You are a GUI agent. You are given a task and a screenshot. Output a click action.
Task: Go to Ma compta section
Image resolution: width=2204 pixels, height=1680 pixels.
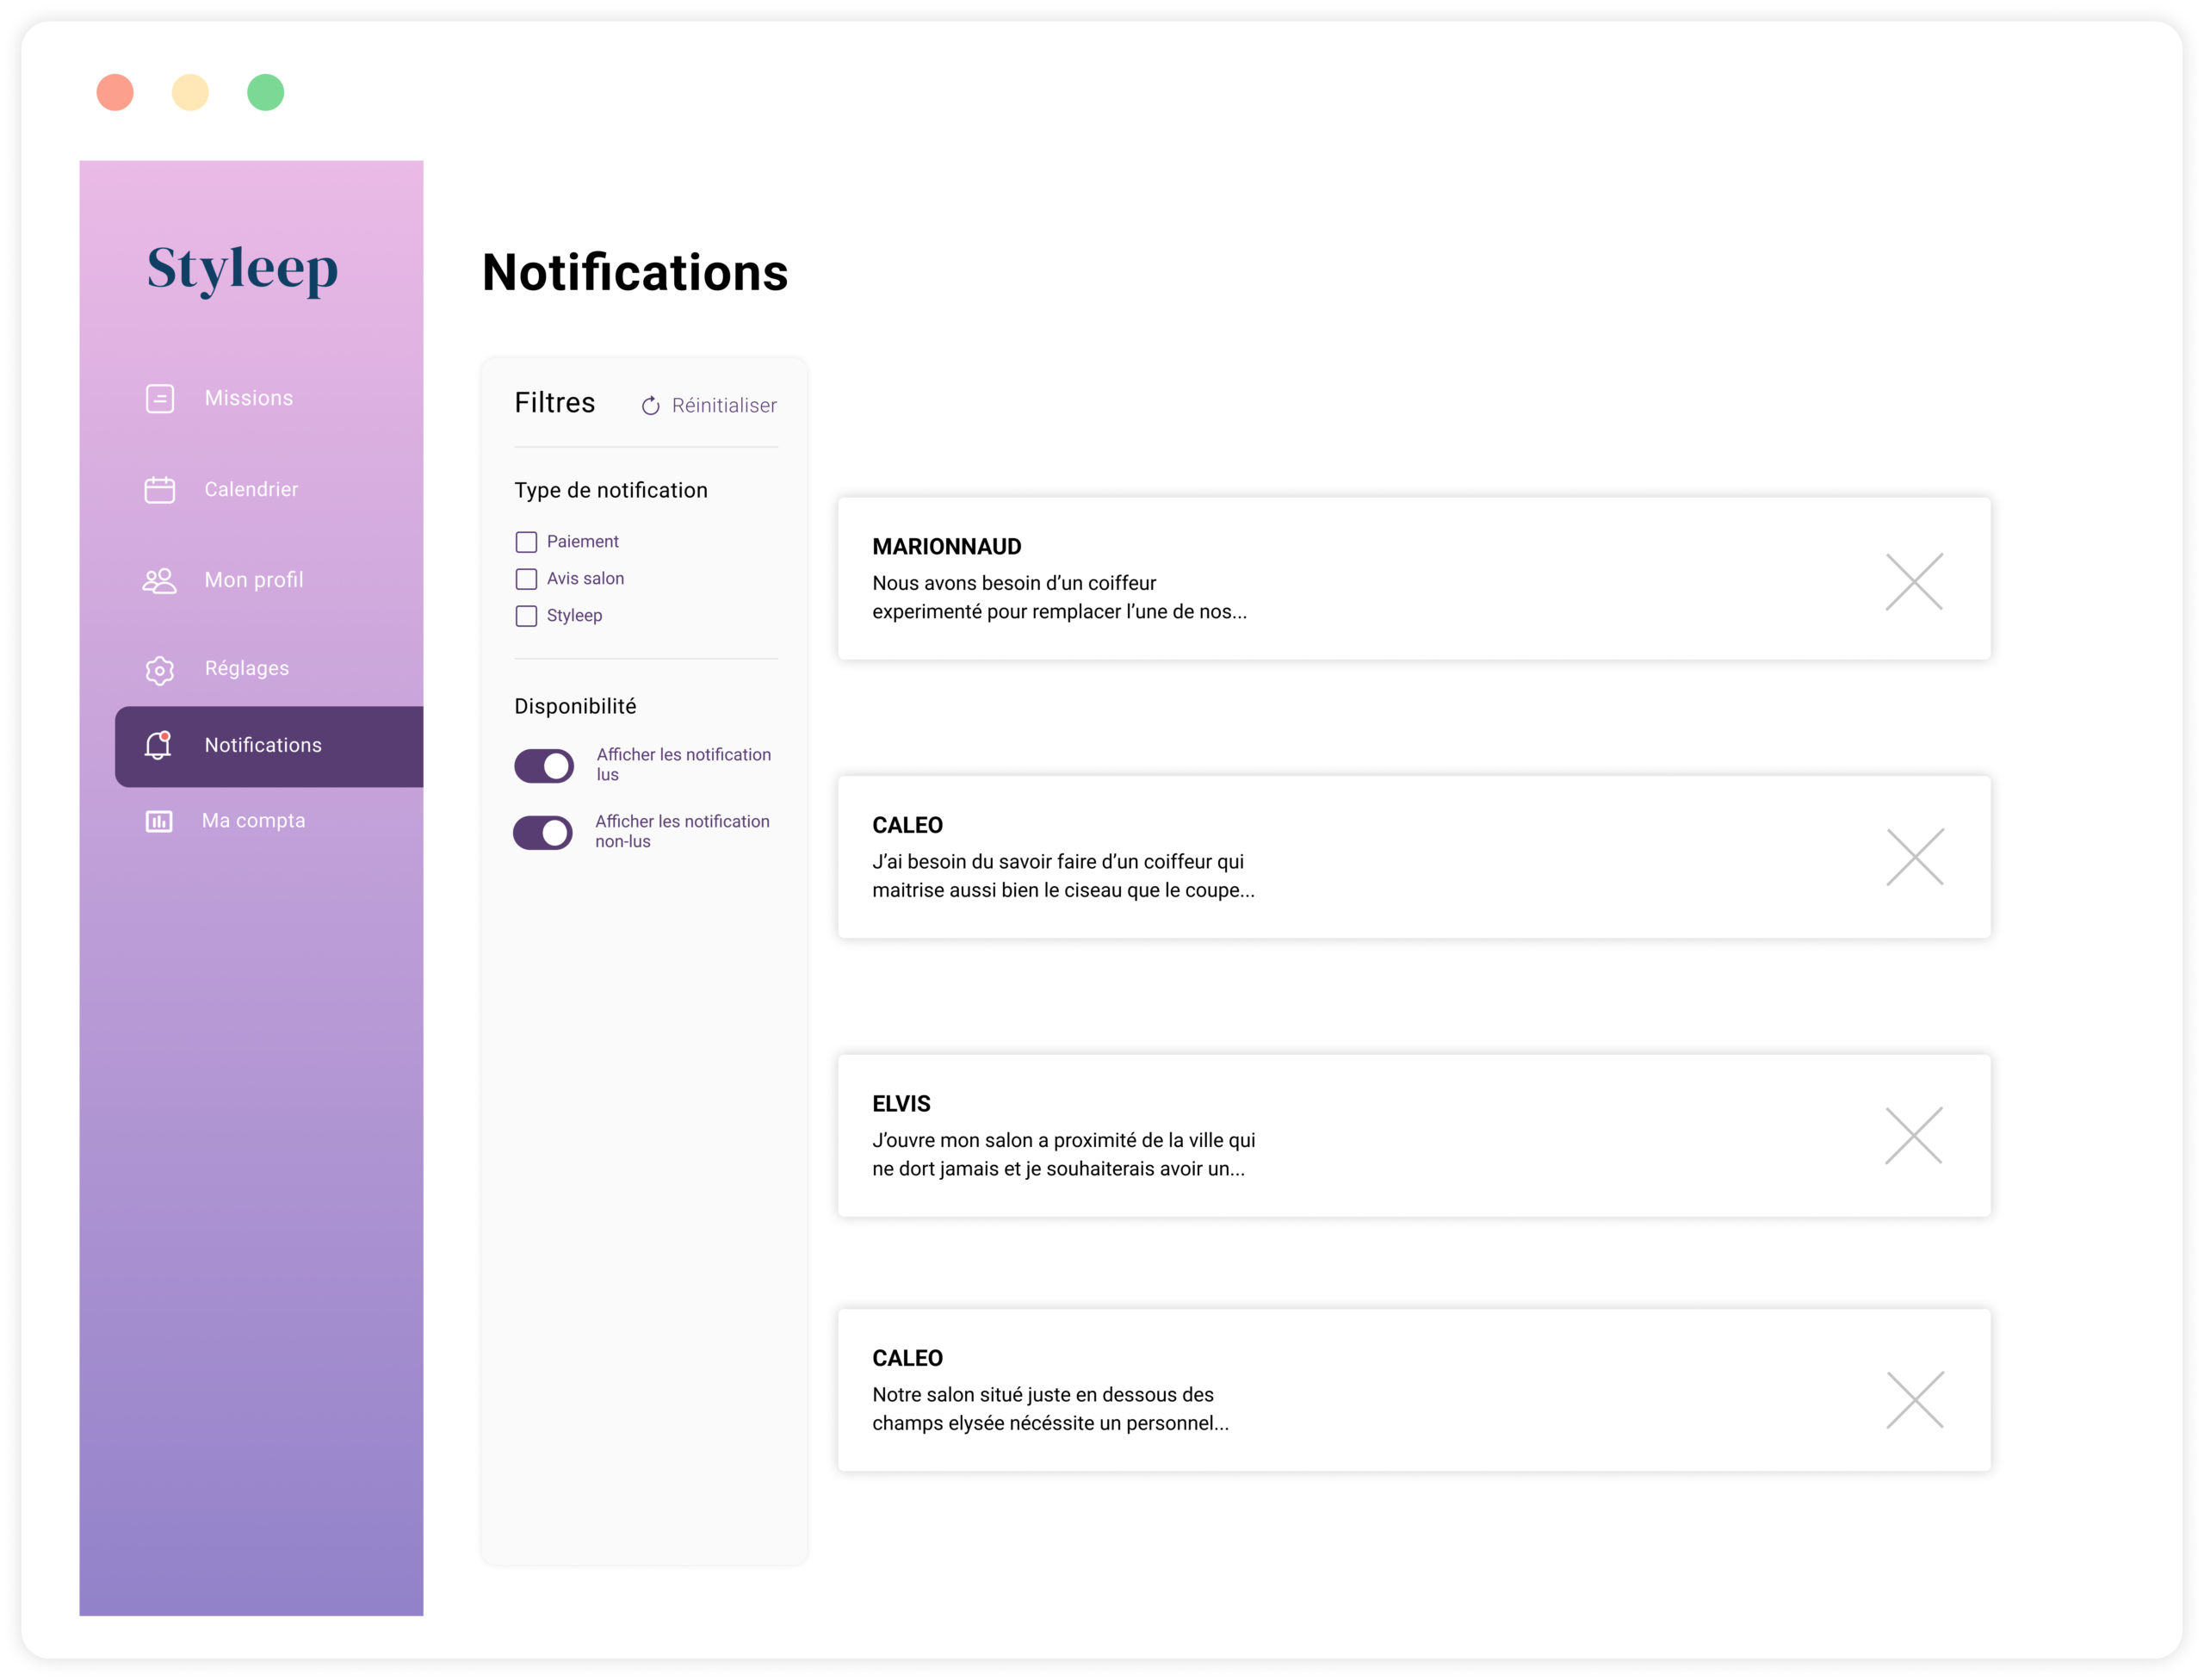[x=254, y=821]
